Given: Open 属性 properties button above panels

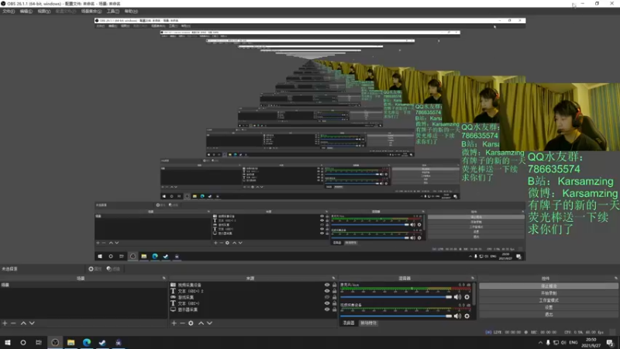Looking at the screenshot, I should click(95, 269).
